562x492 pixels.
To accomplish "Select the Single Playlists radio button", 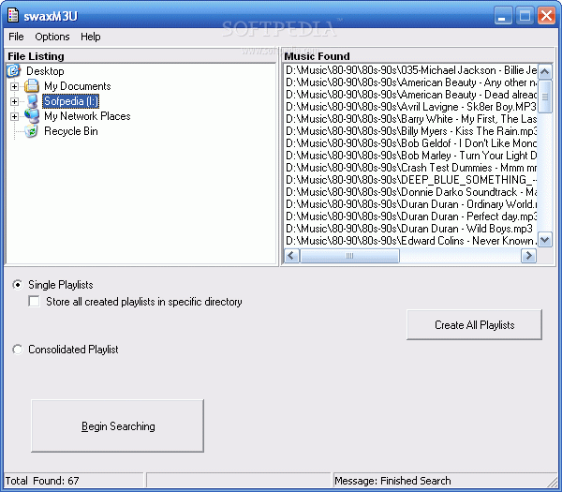I will [x=17, y=285].
